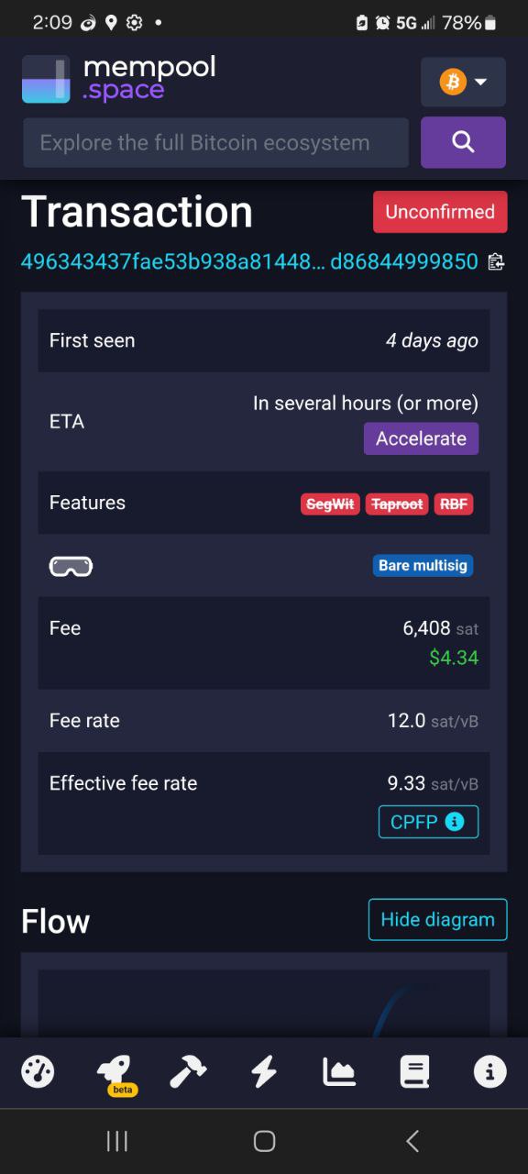Image resolution: width=528 pixels, height=1174 pixels.
Task: Click the CPFP info button
Action: pos(428,822)
